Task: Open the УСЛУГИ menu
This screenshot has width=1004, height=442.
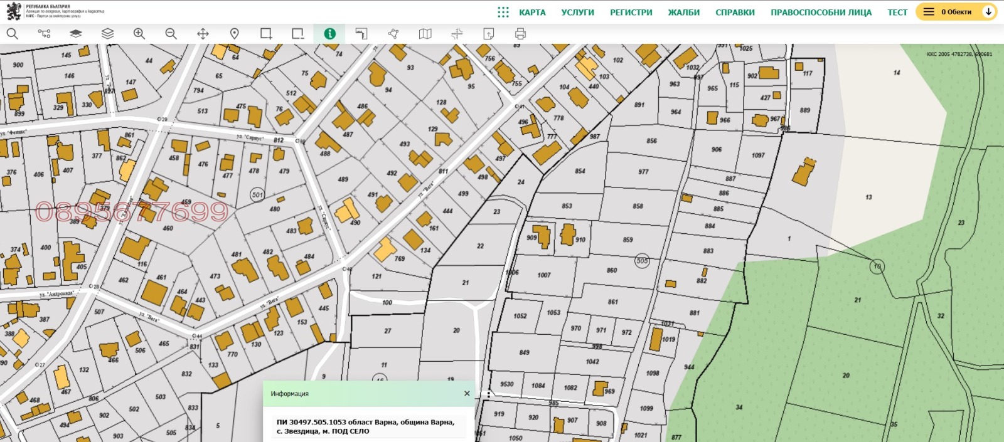Action: point(577,12)
